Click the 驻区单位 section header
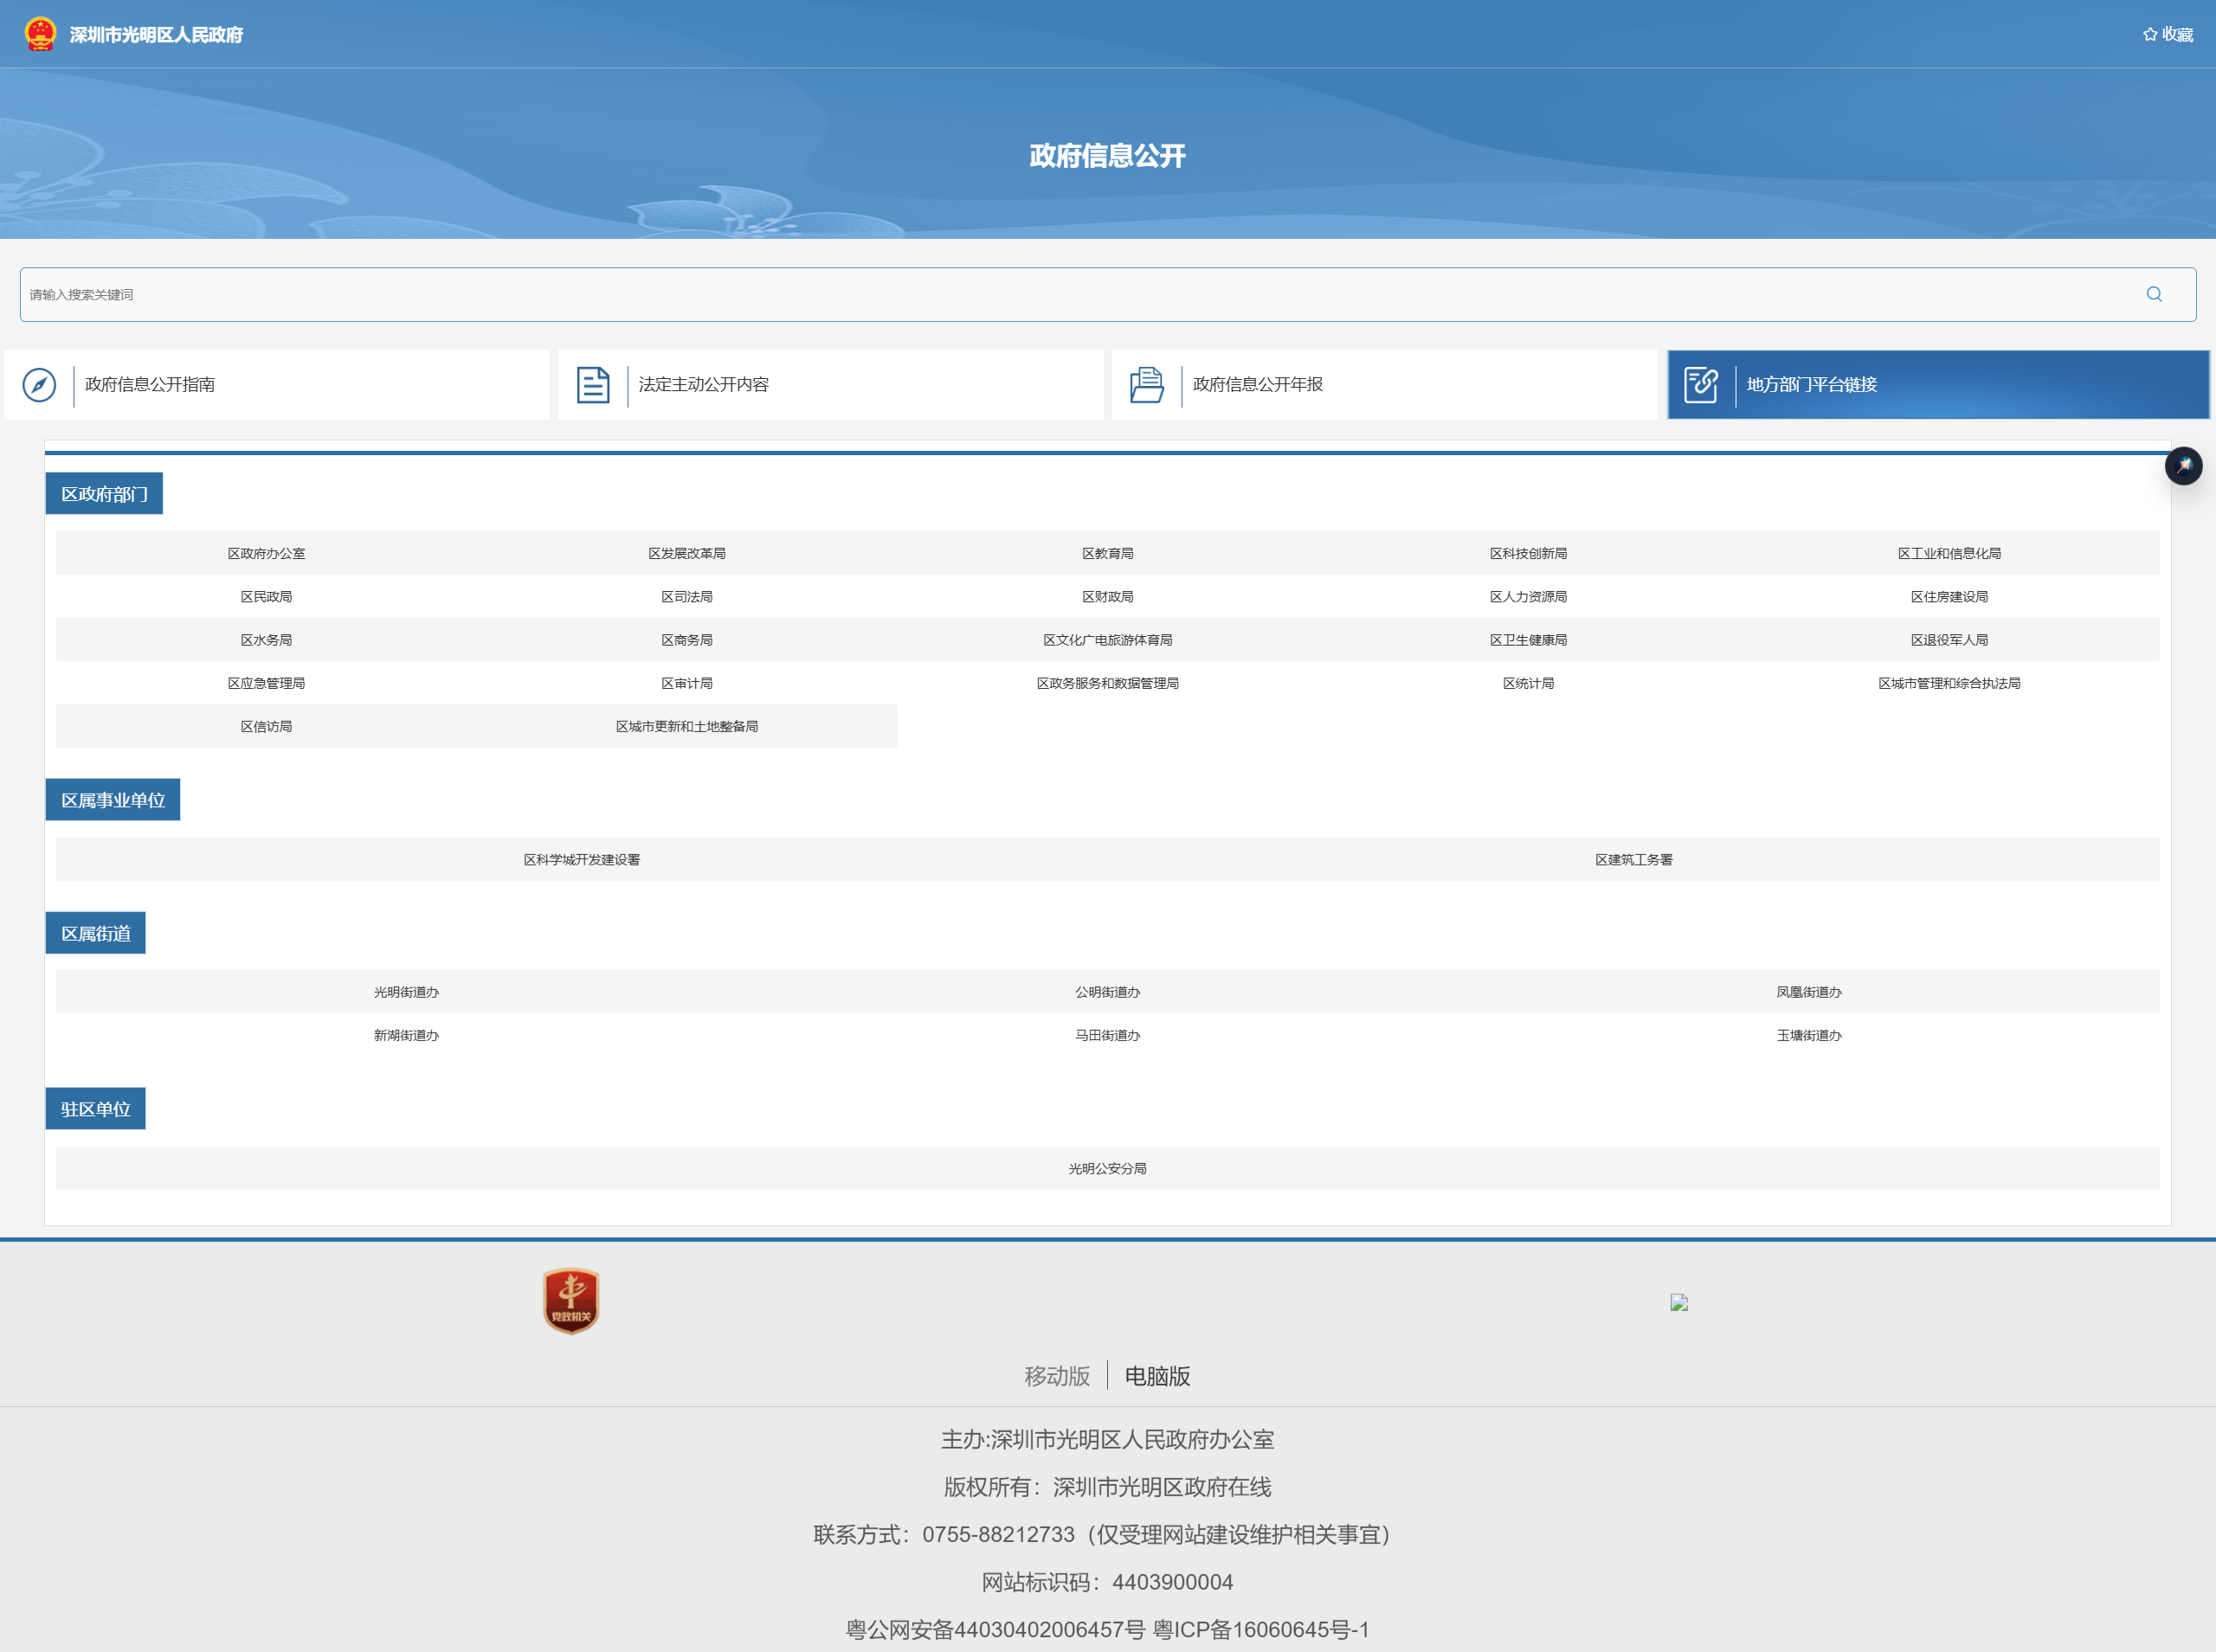2216x1652 pixels. pyautogui.click(x=96, y=1109)
